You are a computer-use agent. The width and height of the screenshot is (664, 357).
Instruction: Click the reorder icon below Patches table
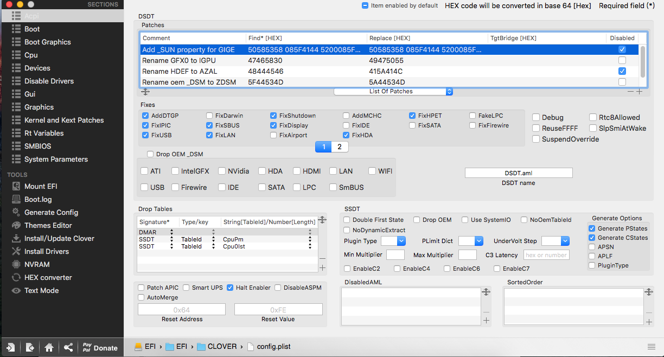pyautogui.click(x=145, y=92)
